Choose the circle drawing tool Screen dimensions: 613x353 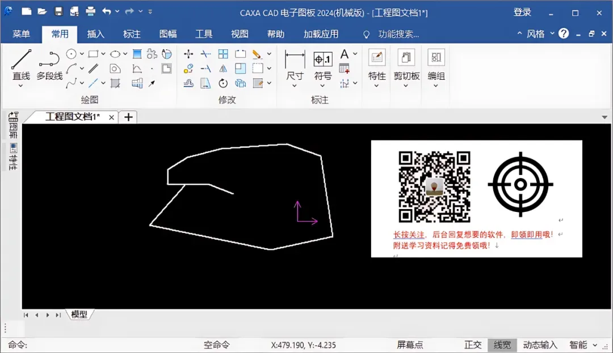click(71, 54)
